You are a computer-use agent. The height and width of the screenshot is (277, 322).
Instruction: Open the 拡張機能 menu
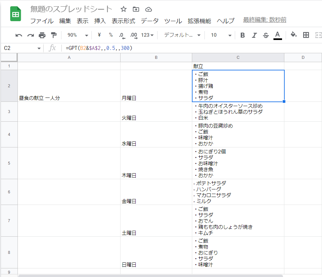coord(199,21)
